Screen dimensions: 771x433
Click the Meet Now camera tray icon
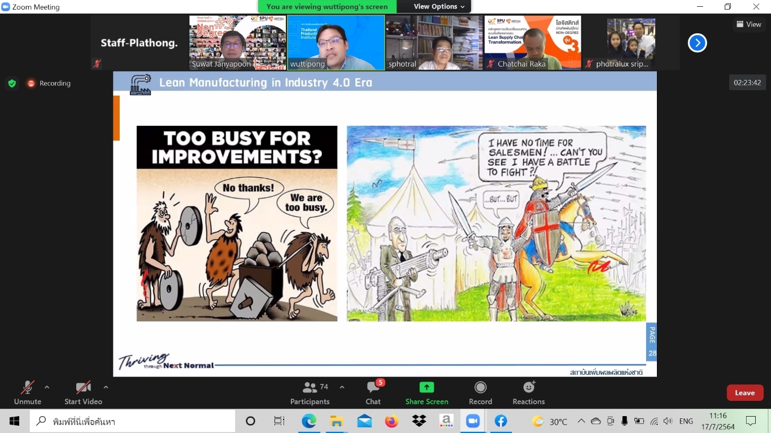click(611, 421)
